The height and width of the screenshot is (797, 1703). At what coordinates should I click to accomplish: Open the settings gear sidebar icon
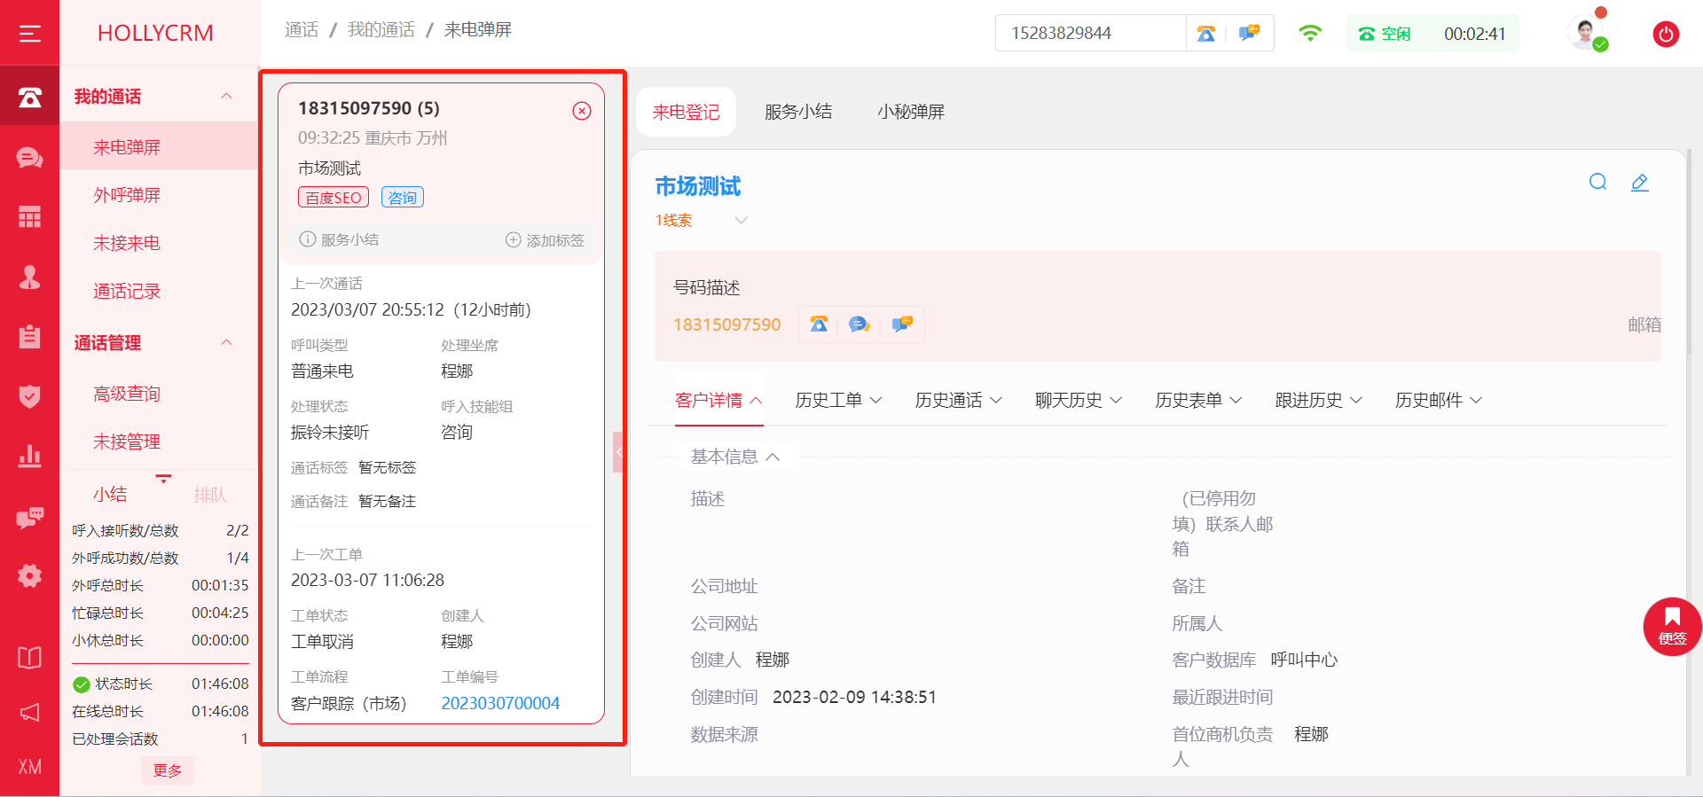click(x=29, y=575)
